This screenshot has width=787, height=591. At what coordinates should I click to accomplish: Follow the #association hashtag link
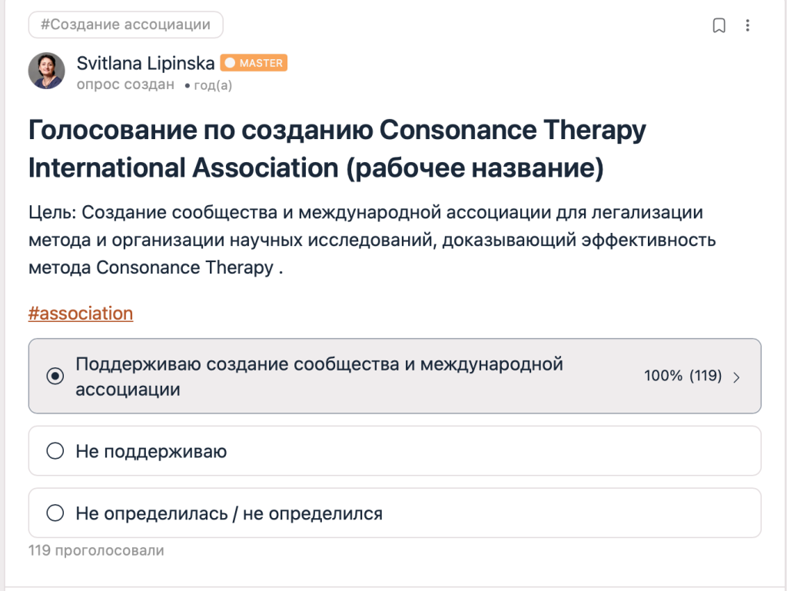coord(81,313)
